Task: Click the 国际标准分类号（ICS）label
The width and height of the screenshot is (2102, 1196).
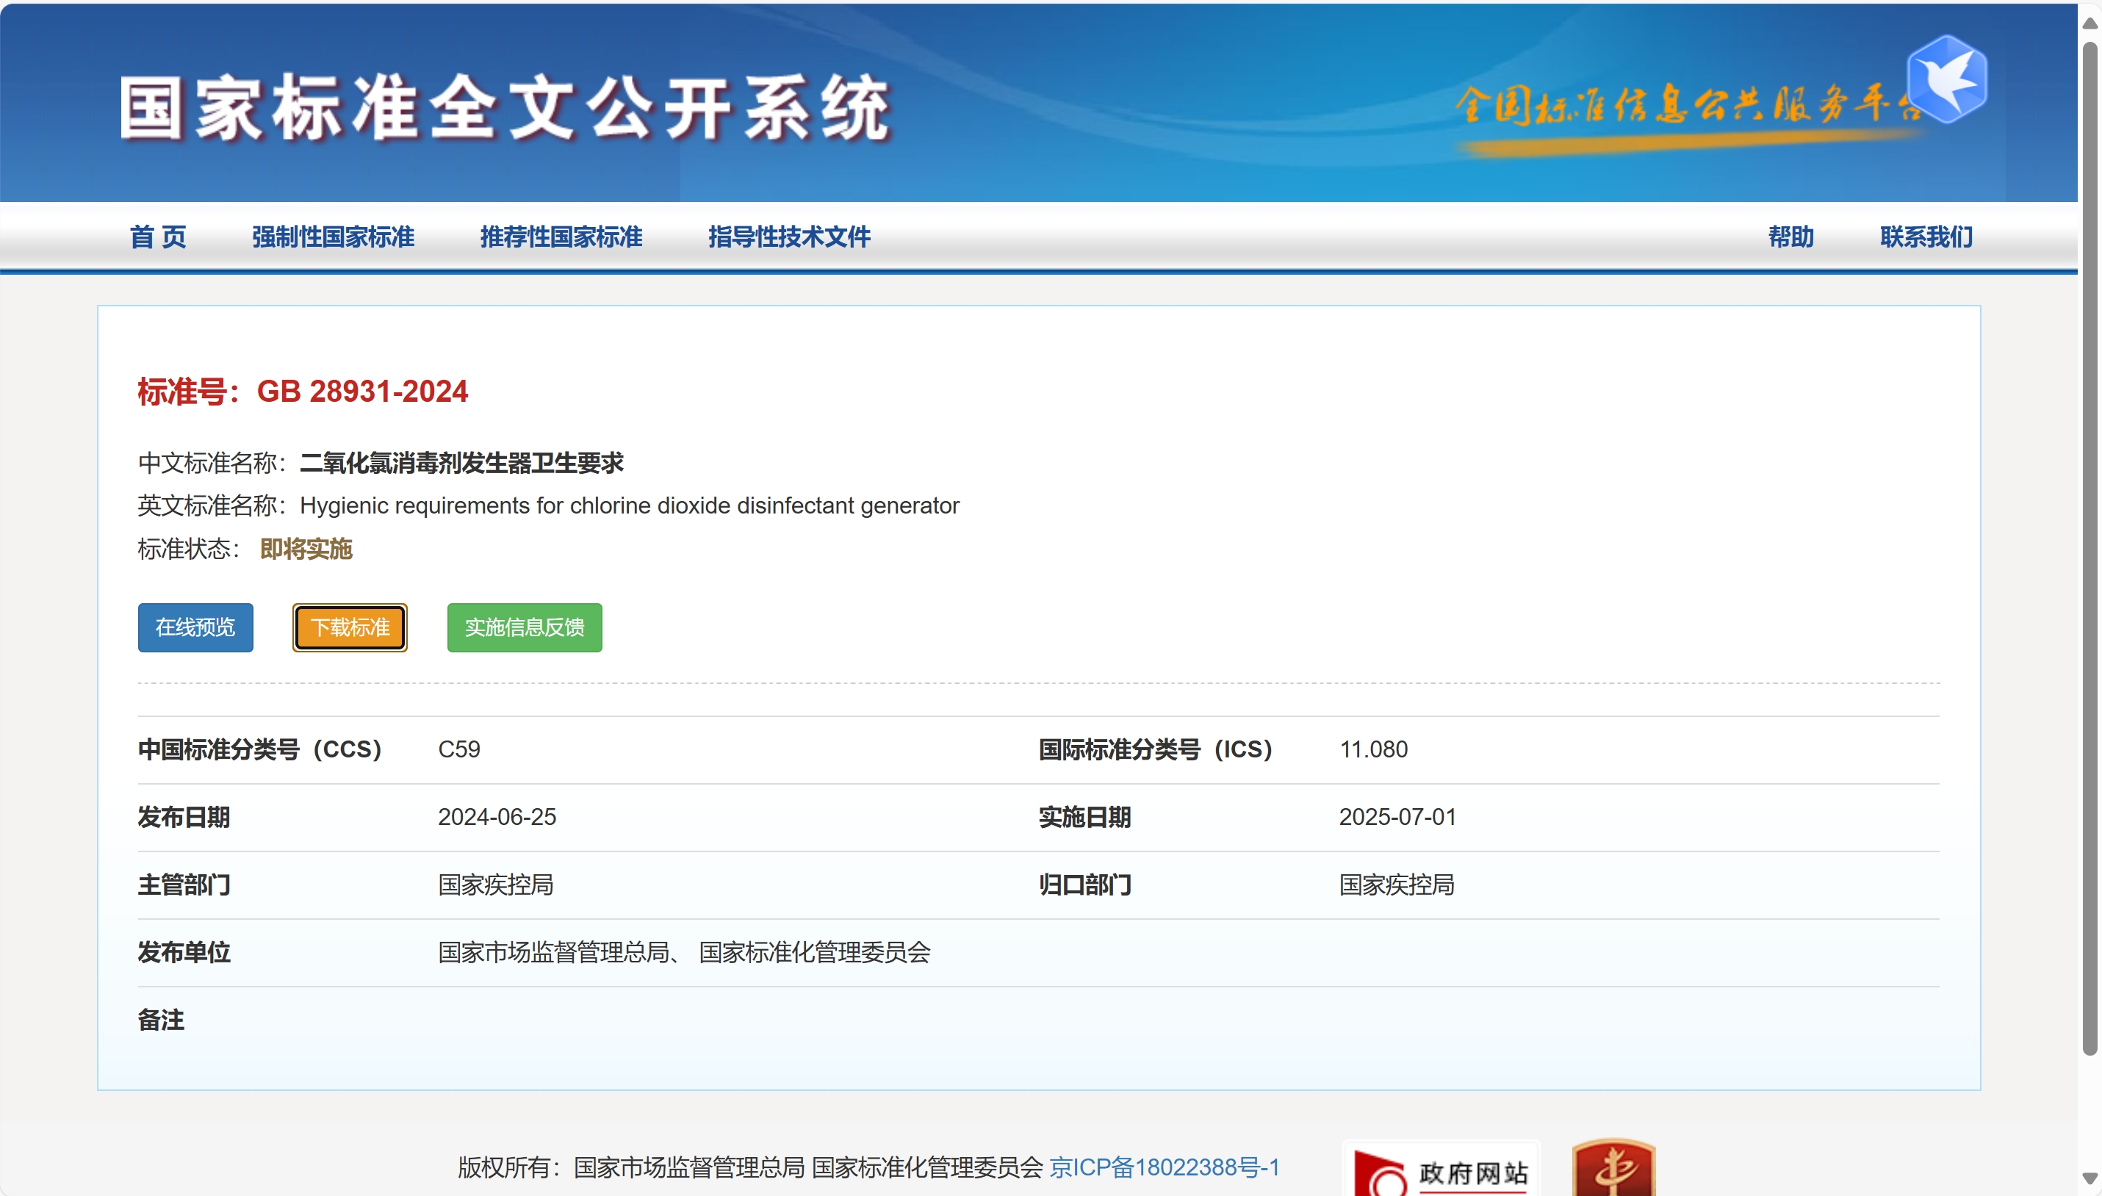Action: click(x=1155, y=749)
